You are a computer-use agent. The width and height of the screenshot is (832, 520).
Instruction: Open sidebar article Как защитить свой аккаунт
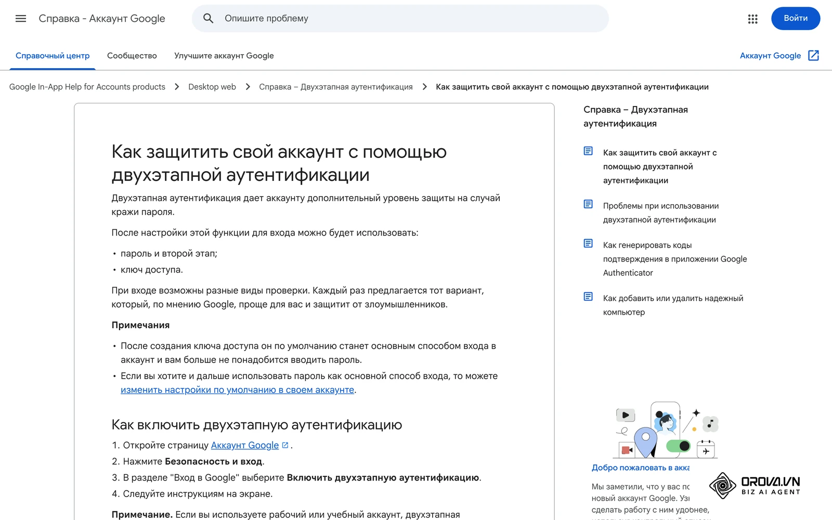coord(660,166)
